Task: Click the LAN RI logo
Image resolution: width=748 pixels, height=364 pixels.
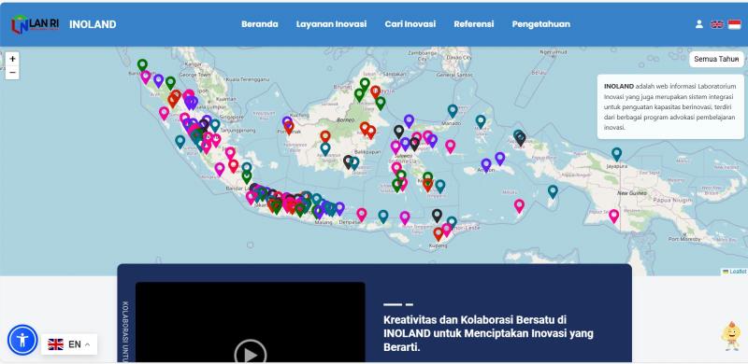Action: pos(36,24)
